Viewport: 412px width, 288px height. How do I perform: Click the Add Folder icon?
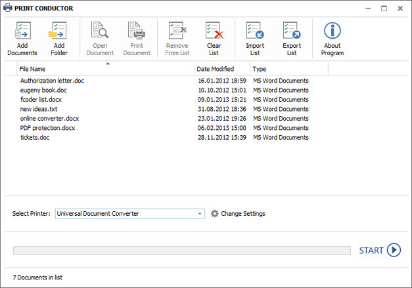pos(59,31)
